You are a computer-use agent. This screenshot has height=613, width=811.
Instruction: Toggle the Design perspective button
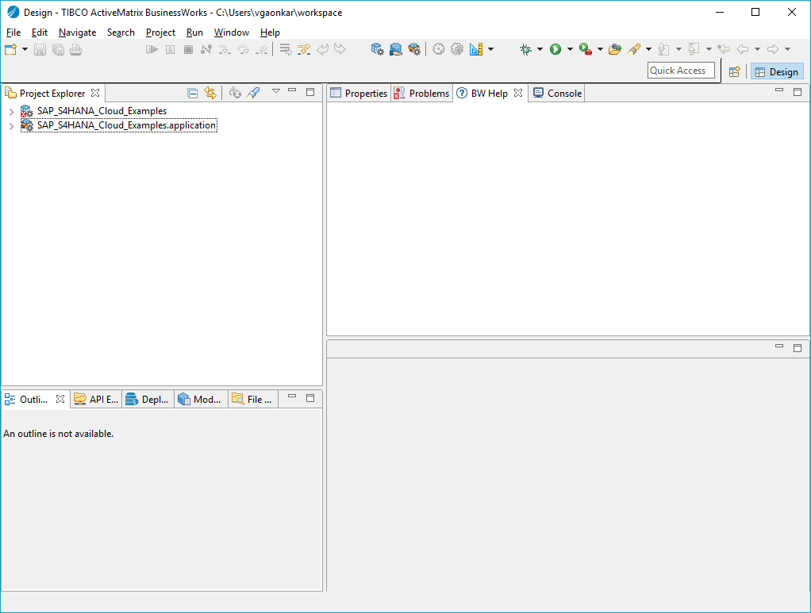coord(777,71)
